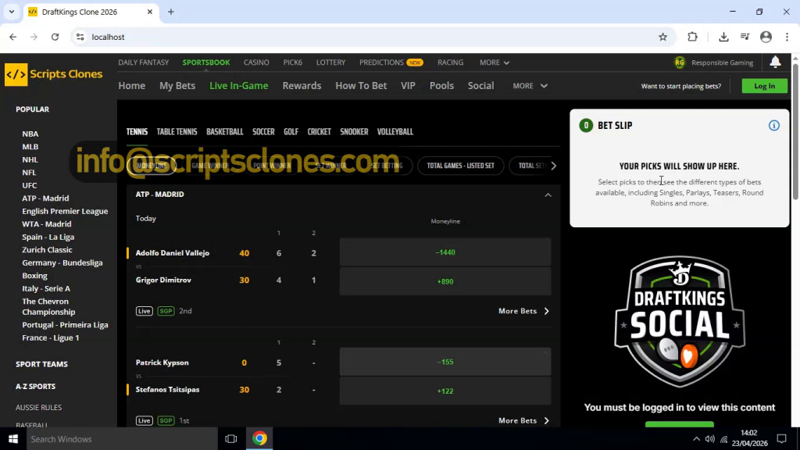800x450 pixels.
Task: Open the notifications bell
Action: [775, 62]
